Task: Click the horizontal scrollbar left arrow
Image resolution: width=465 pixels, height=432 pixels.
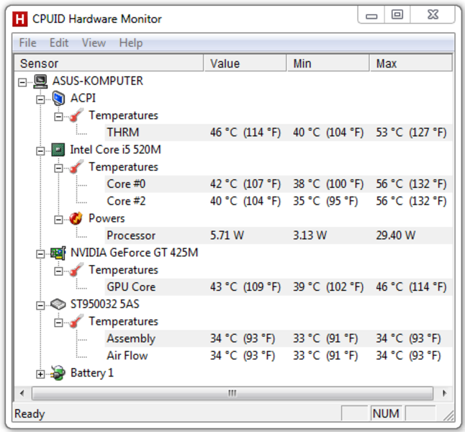Action: click(22, 393)
